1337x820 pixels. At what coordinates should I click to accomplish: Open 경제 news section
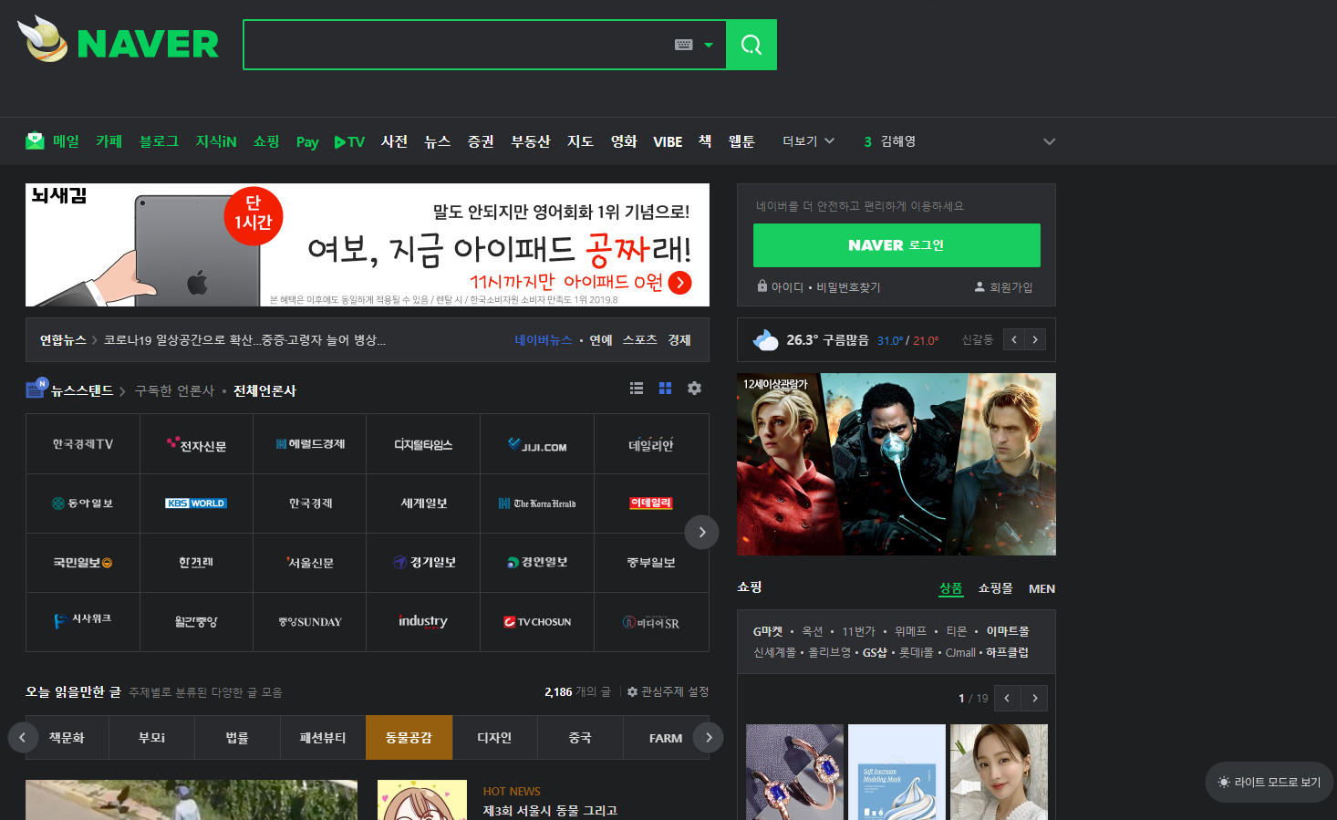679,340
